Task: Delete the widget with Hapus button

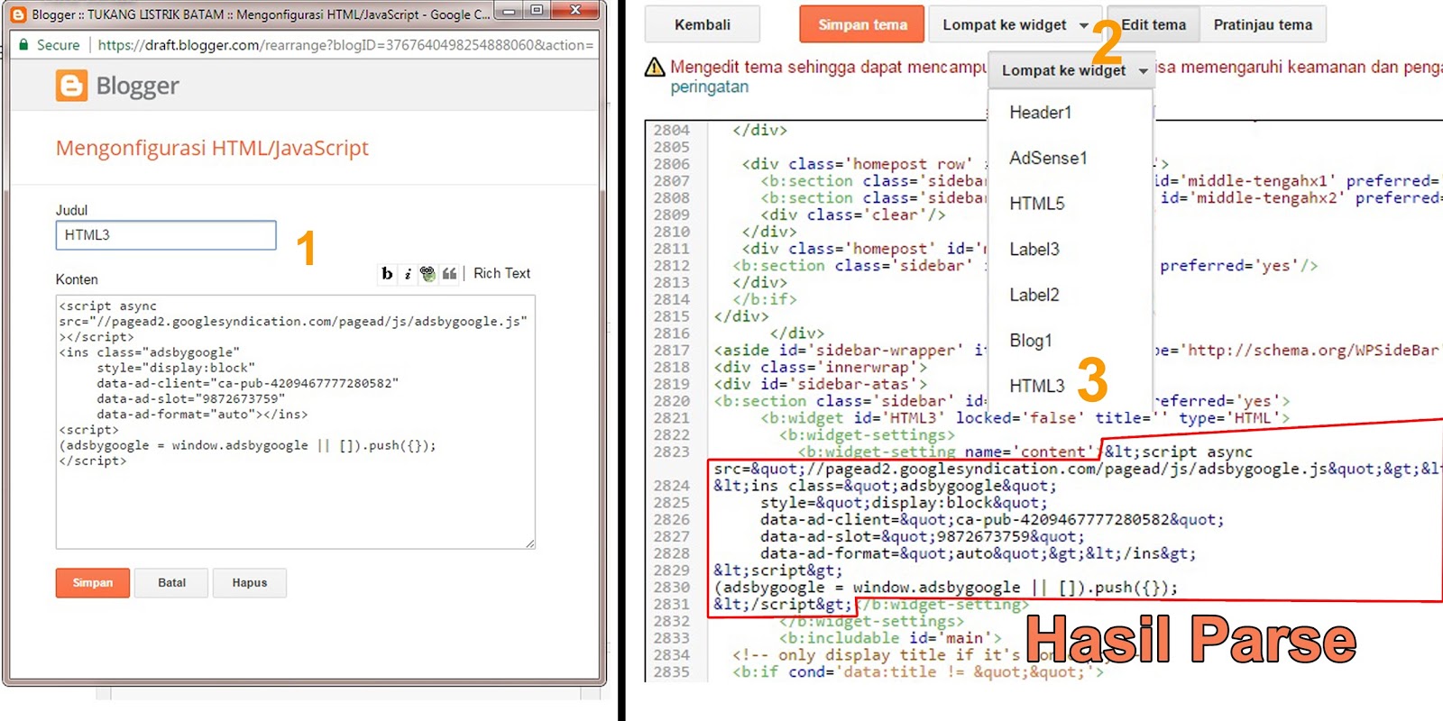Action: tap(250, 583)
